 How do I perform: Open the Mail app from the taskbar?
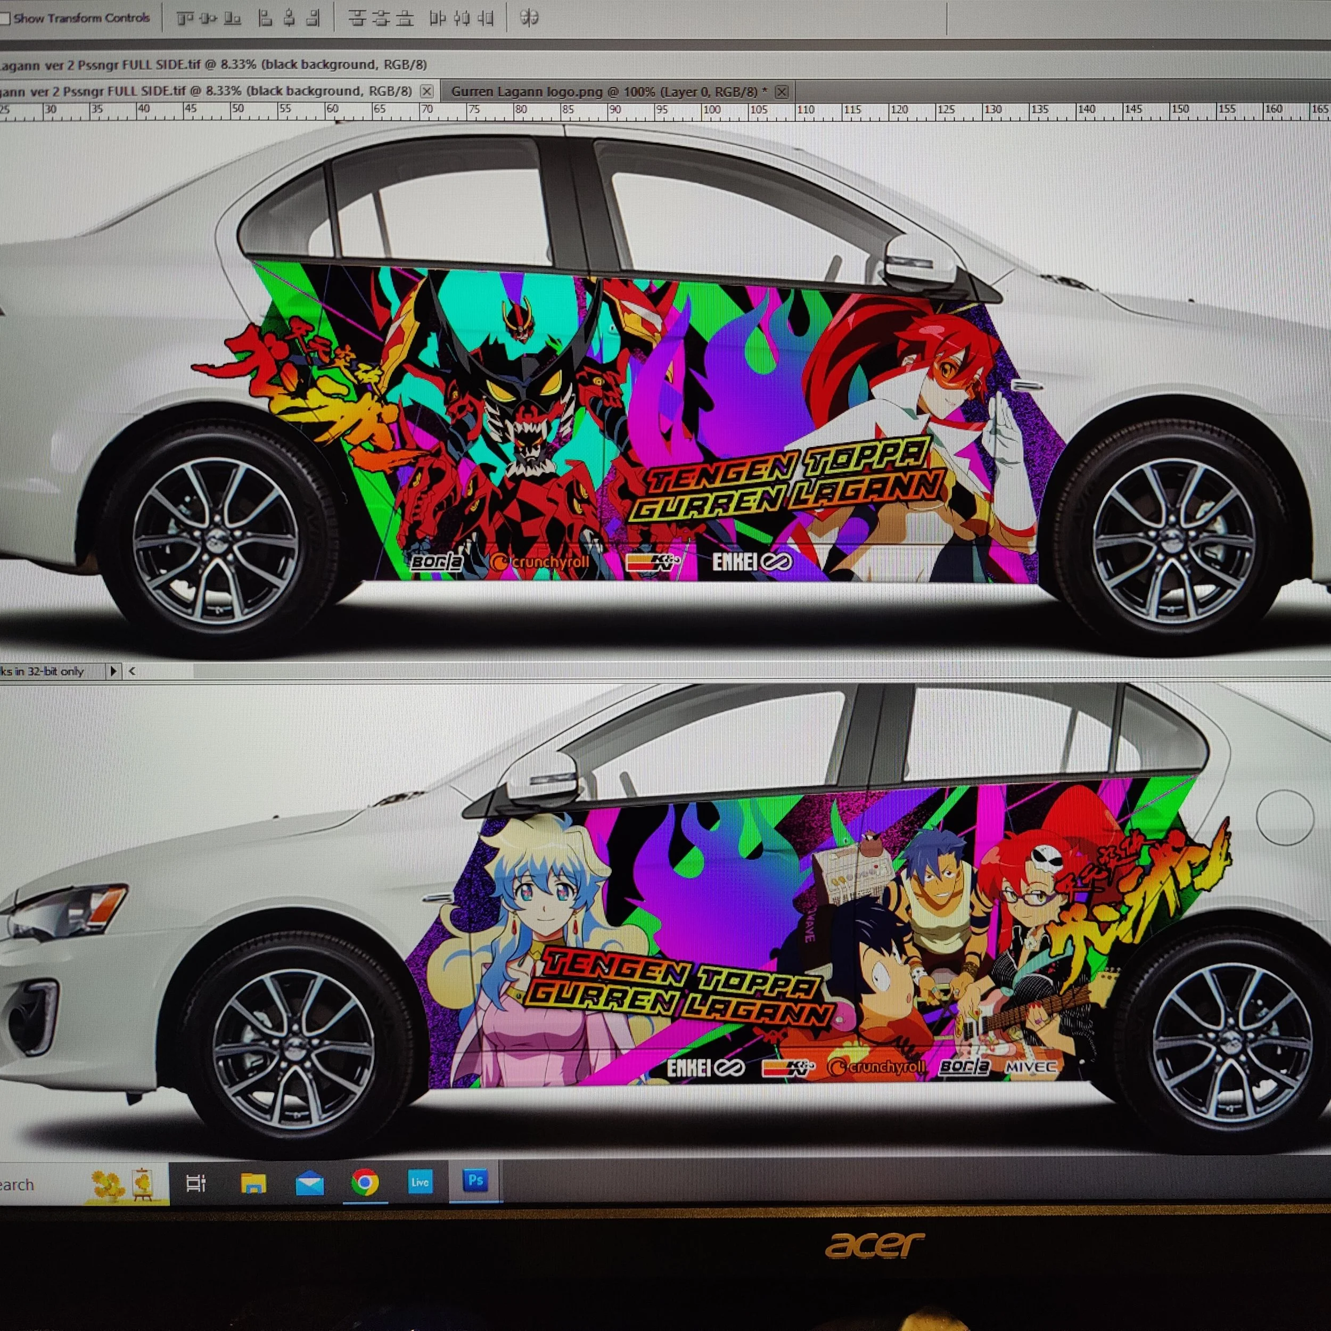click(x=309, y=1183)
